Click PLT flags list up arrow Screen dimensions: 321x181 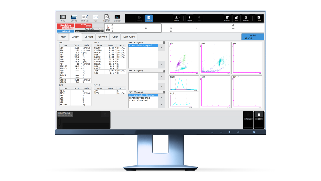[162, 97]
